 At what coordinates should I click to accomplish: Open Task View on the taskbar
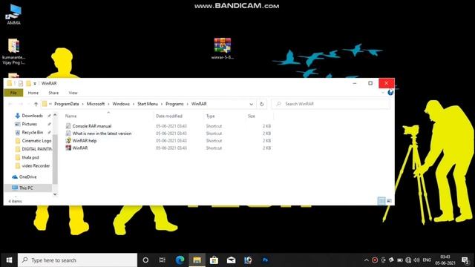tap(163, 260)
